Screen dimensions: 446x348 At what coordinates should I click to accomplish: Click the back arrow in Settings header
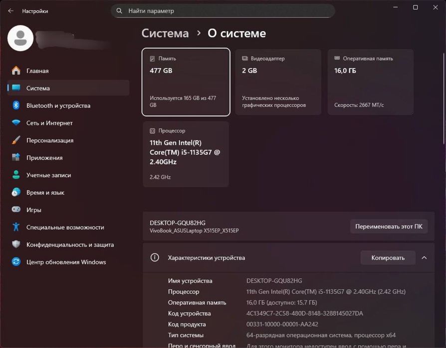[11, 11]
